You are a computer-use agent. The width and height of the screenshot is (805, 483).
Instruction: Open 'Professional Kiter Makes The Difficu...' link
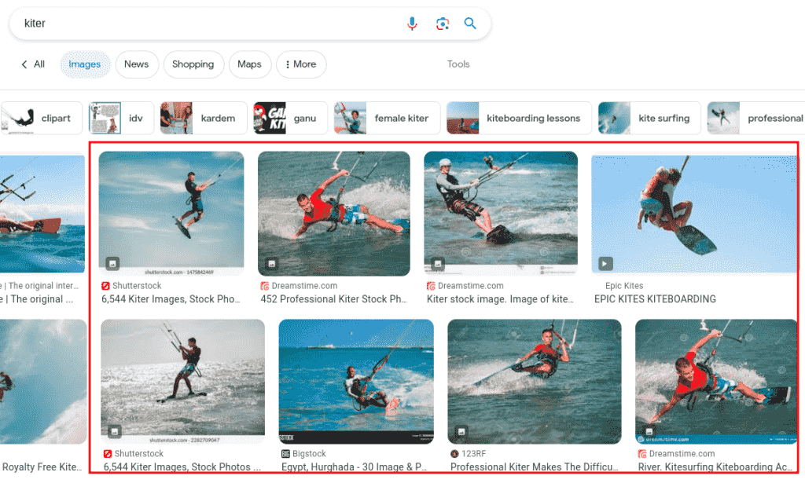534,467
